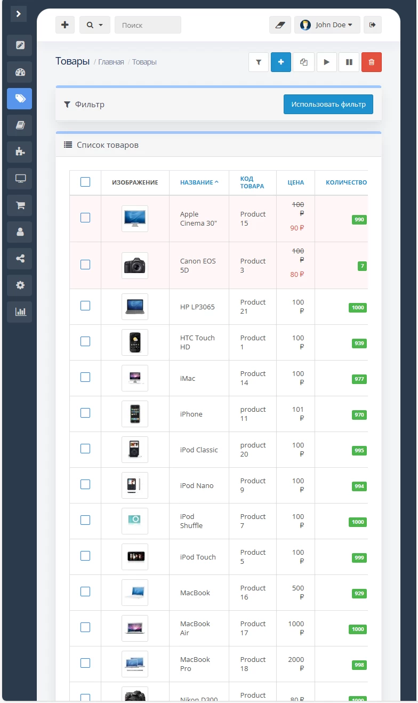418x703 pixels.
Task: Click the play enable button
Action: [327, 62]
